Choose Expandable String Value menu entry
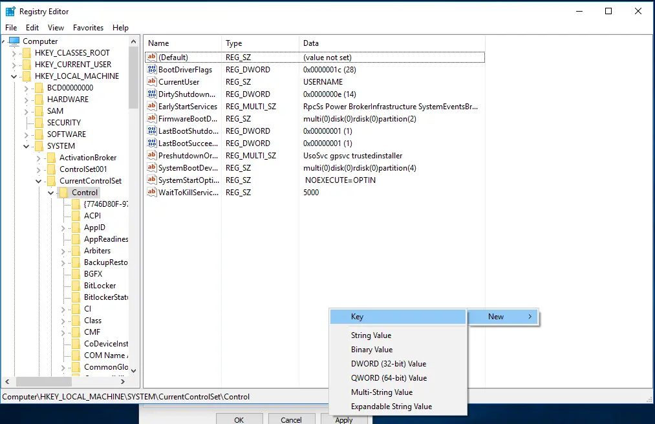This screenshot has height=424, width=655. [398, 407]
